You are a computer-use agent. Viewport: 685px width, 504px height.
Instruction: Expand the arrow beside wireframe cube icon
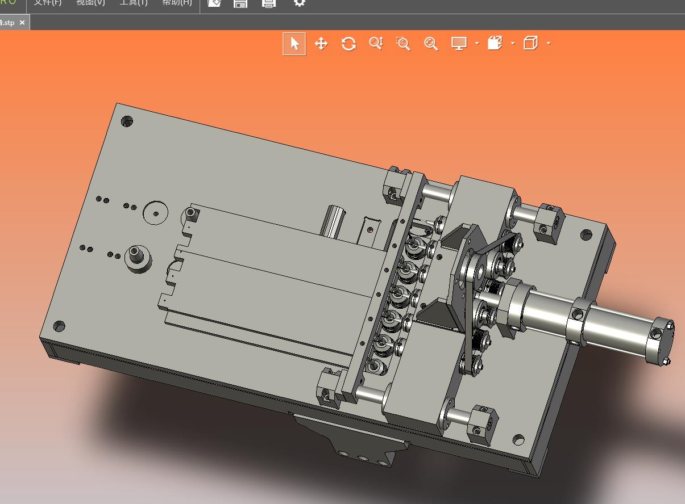pyautogui.click(x=548, y=44)
